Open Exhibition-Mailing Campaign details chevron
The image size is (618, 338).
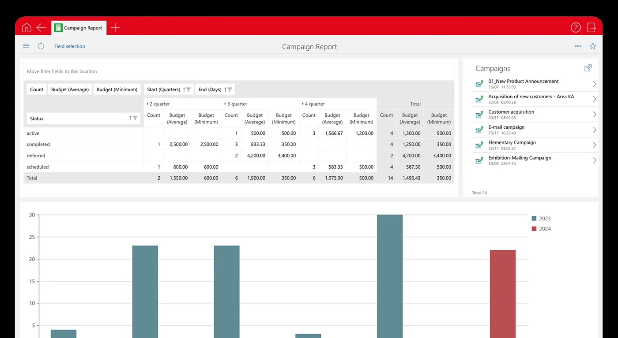pos(594,160)
